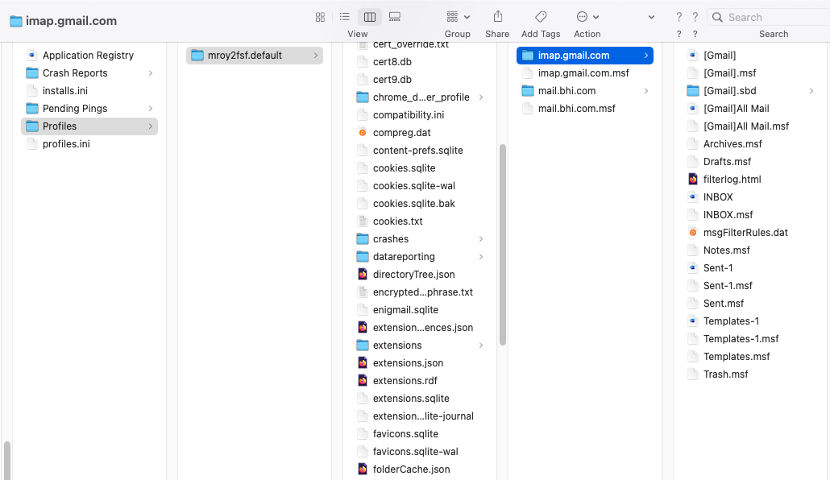This screenshot has height=480, width=830.
Task: Expand mail.bhi.com chevron
Action: coord(645,90)
